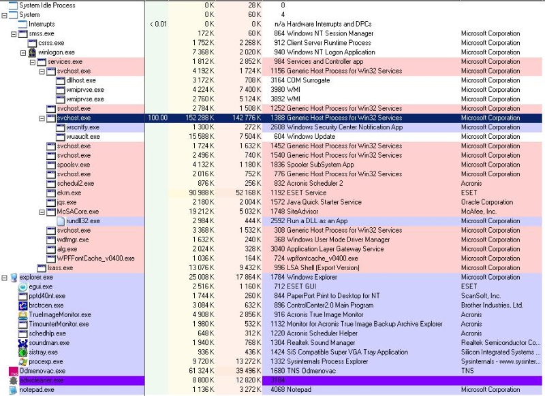
Task: Select the System Idle Process row
Action: [272, 5]
